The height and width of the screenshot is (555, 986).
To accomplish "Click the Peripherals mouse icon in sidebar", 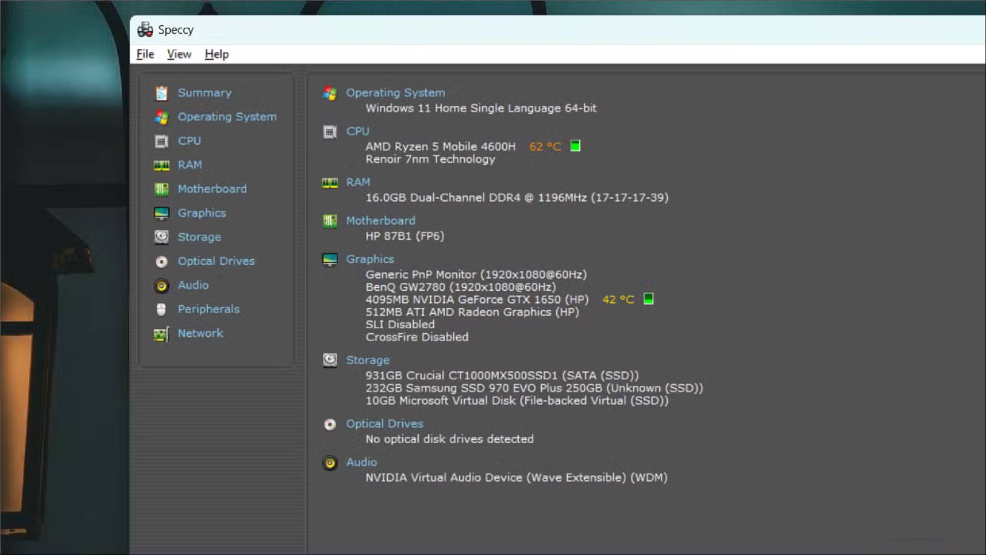I will pyautogui.click(x=162, y=309).
